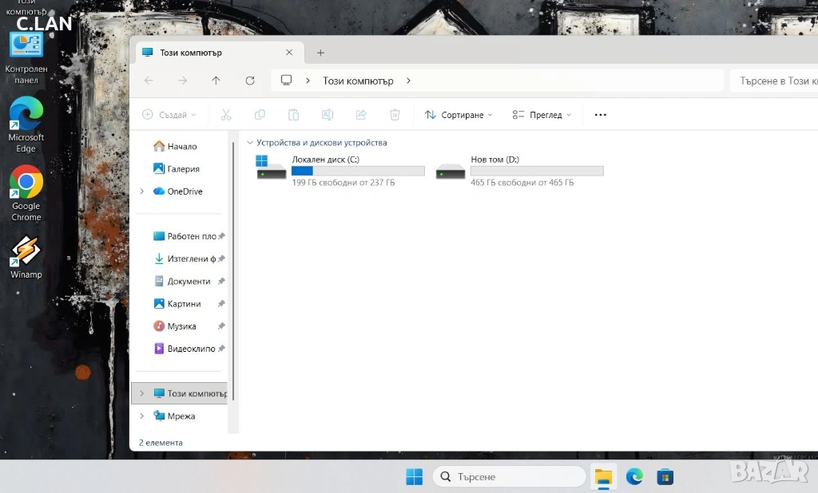Launch Google Chrome desktop shortcut

[x=26, y=193]
